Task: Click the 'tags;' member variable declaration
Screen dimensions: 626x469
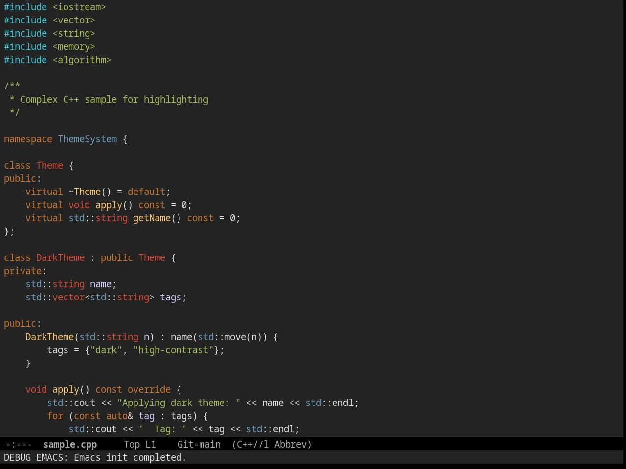Action: click(x=173, y=297)
